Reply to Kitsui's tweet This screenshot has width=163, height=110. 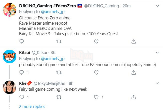tap(22, 73)
